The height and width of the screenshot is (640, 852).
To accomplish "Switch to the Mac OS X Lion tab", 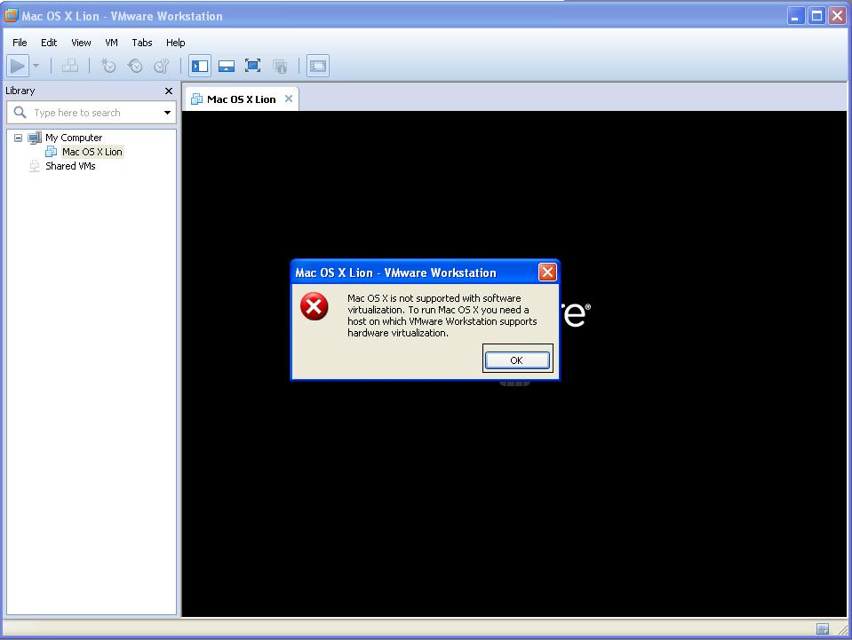I will pos(242,99).
